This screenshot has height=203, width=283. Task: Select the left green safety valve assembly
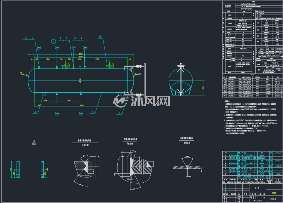[66, 65]
